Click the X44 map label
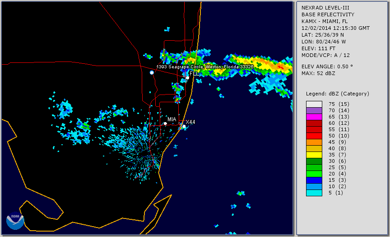 pos(190,122)
